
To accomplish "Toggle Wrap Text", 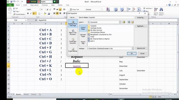I will tap(74, 9).
